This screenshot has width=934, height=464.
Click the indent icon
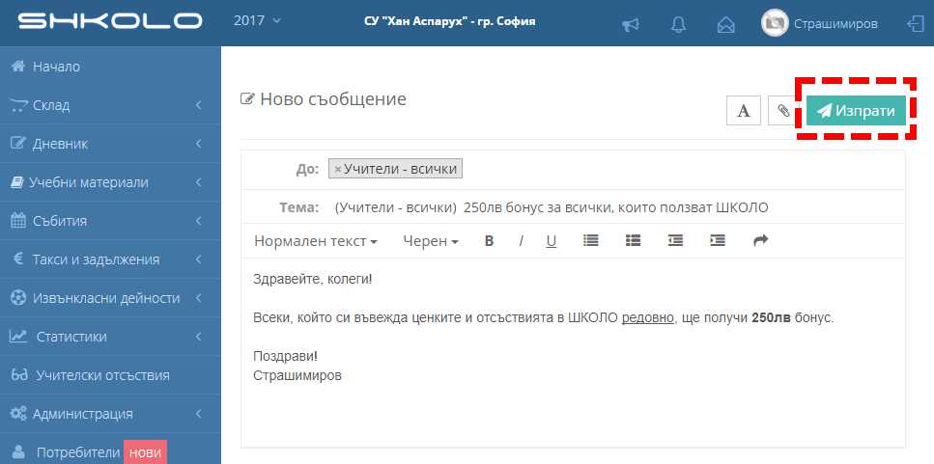(718, 240)
